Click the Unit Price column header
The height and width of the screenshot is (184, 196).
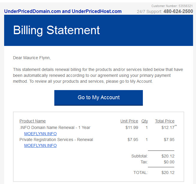(x=129, y=121)
